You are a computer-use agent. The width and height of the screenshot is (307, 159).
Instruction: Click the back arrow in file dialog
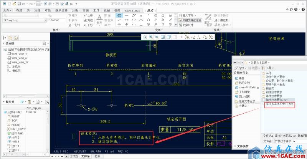pyautogui.click(x=235, y=63)
